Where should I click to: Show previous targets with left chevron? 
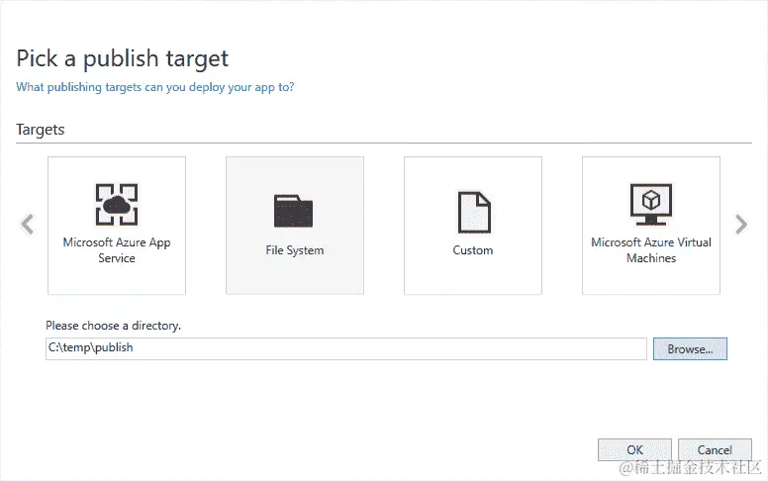pyautogui.click(x=28, y=225)
